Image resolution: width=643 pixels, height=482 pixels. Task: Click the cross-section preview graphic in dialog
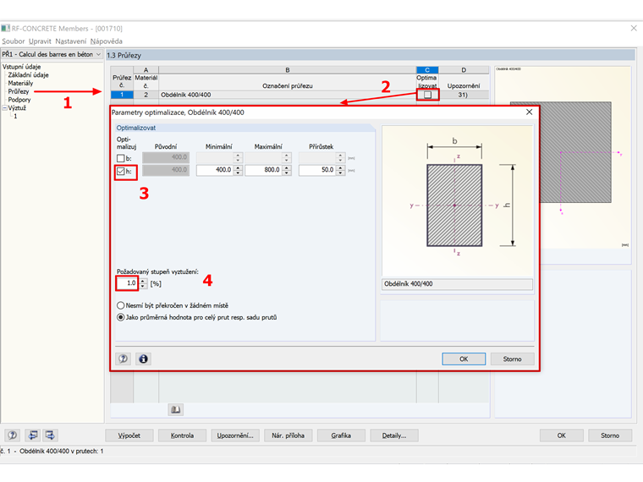(457, 201)
